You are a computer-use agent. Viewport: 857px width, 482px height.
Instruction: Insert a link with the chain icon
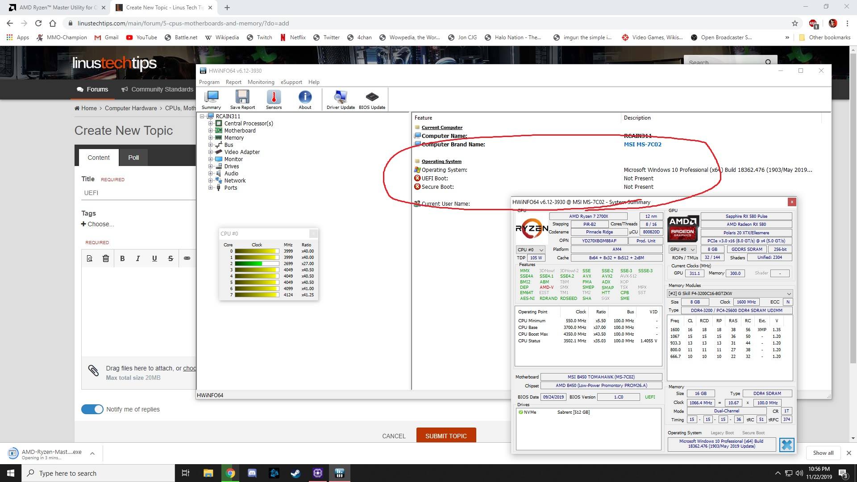187,258
